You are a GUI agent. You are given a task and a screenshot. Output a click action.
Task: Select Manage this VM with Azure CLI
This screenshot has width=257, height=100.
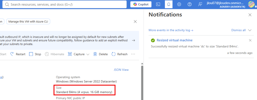(x=28, y=21)
